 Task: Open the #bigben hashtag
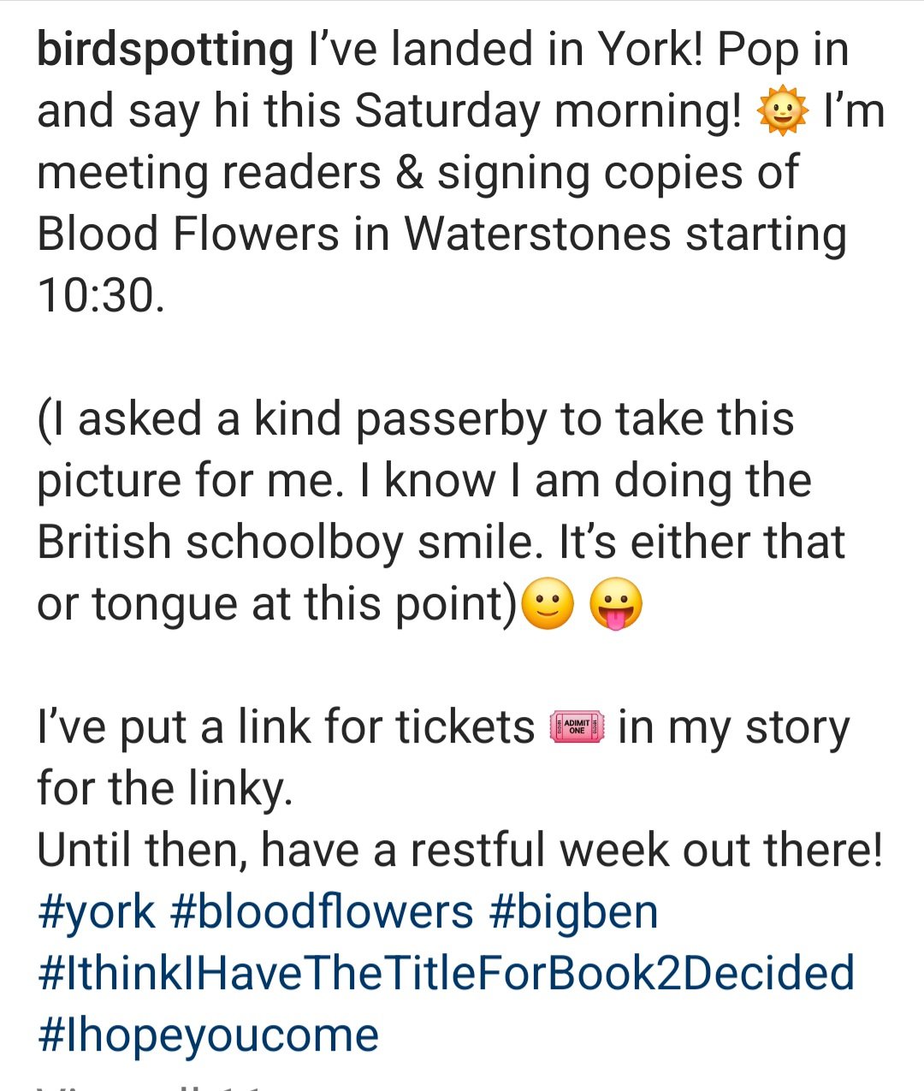pyautogui.click(x=573, y=912)
